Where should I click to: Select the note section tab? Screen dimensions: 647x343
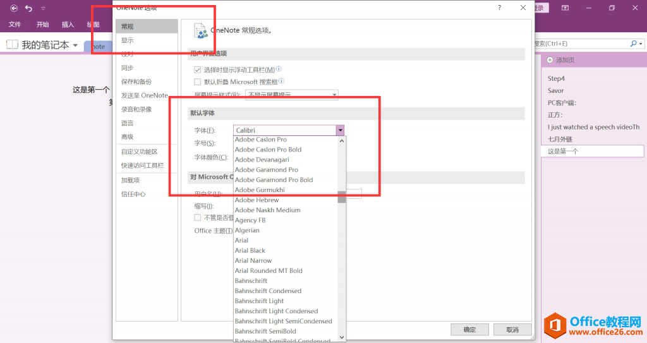(x=98, y=47)
